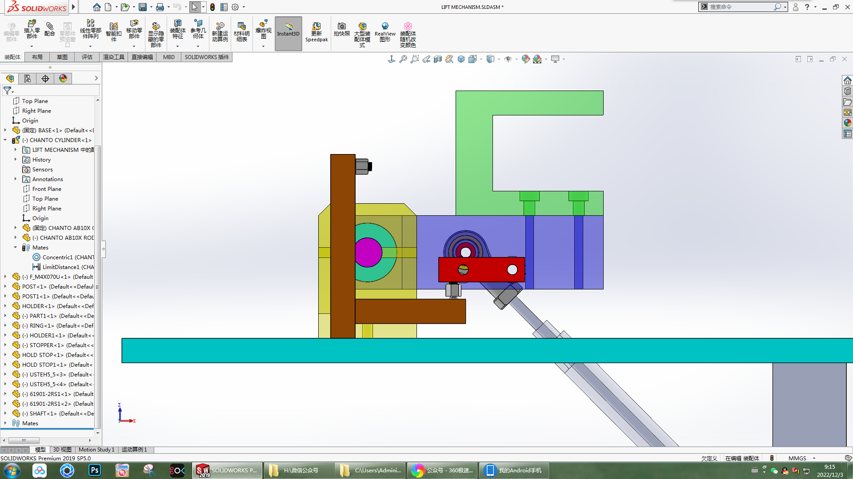Collapse Mates folder under CHANTO CYLINDER

tap(16, 247)
